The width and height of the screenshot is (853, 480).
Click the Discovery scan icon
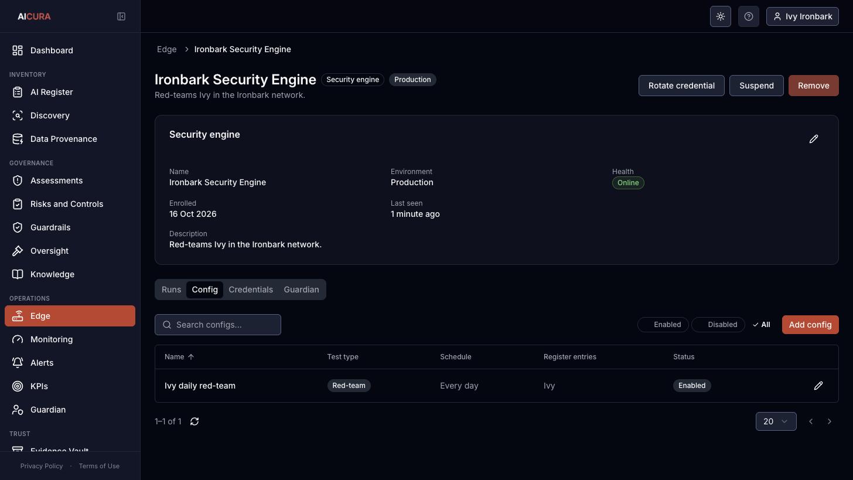pos(18,115)
